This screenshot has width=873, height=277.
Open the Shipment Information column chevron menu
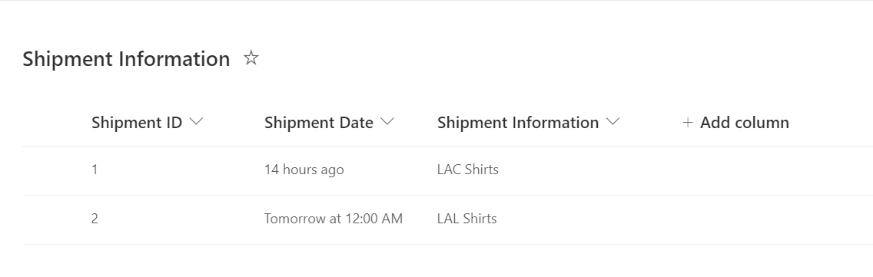(612, 122)
